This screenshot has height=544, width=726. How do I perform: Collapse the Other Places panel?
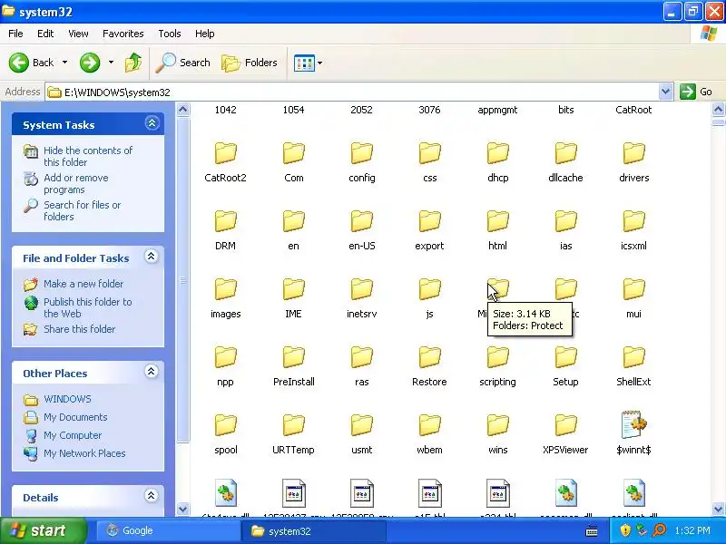(152, 372)
